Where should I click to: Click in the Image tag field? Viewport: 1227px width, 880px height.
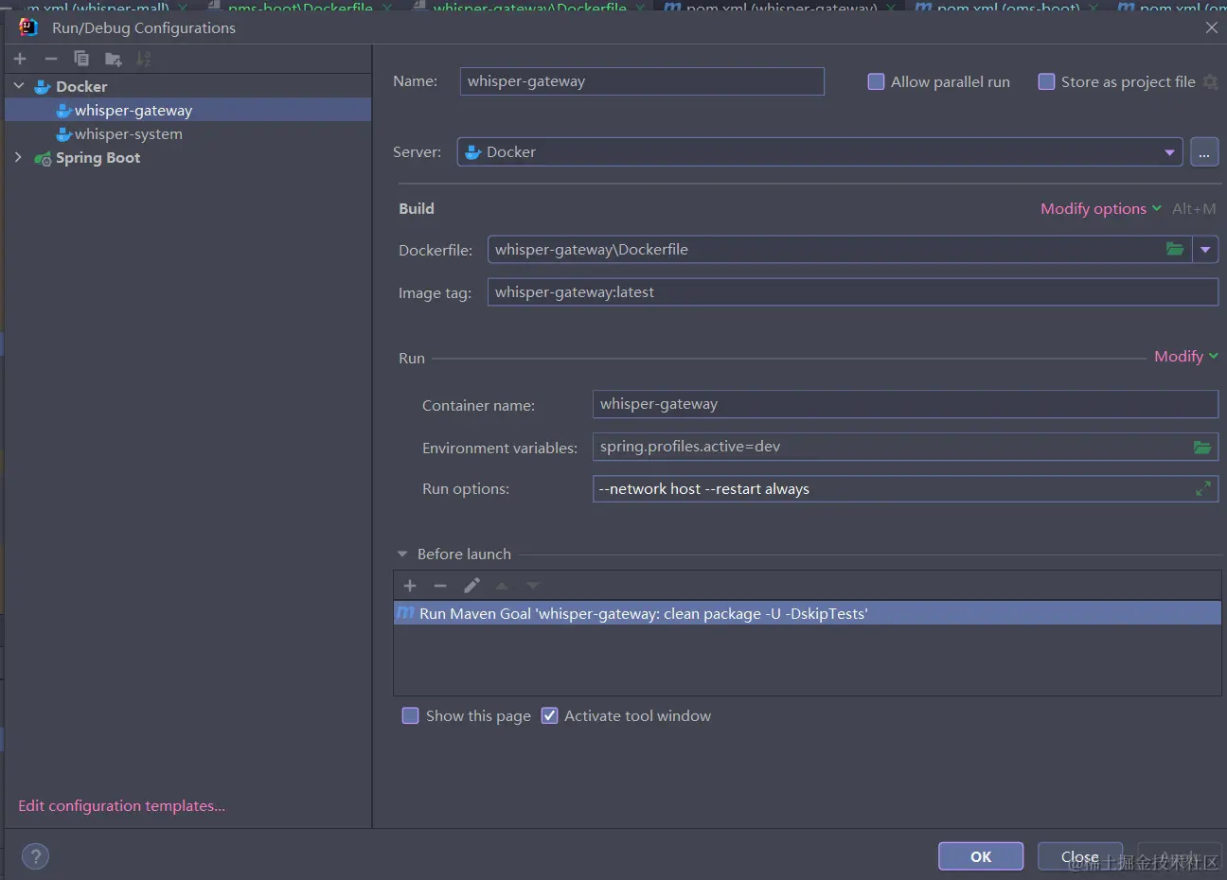tap(852, 292)
